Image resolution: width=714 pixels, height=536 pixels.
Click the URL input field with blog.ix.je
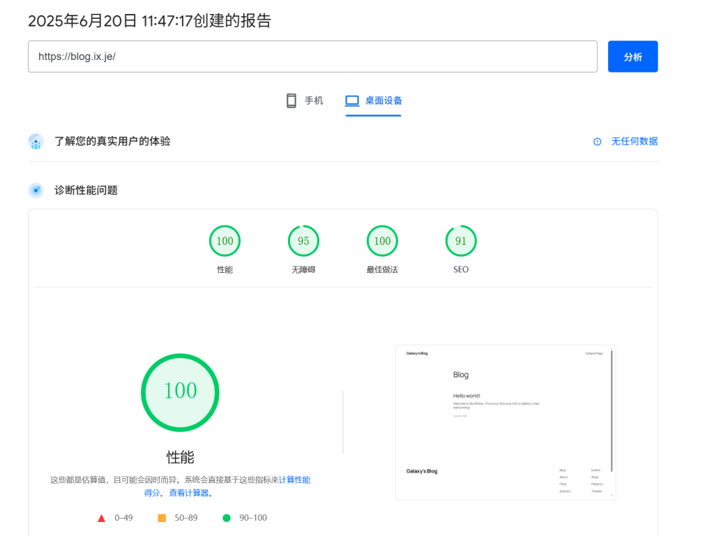coord(312,57)
